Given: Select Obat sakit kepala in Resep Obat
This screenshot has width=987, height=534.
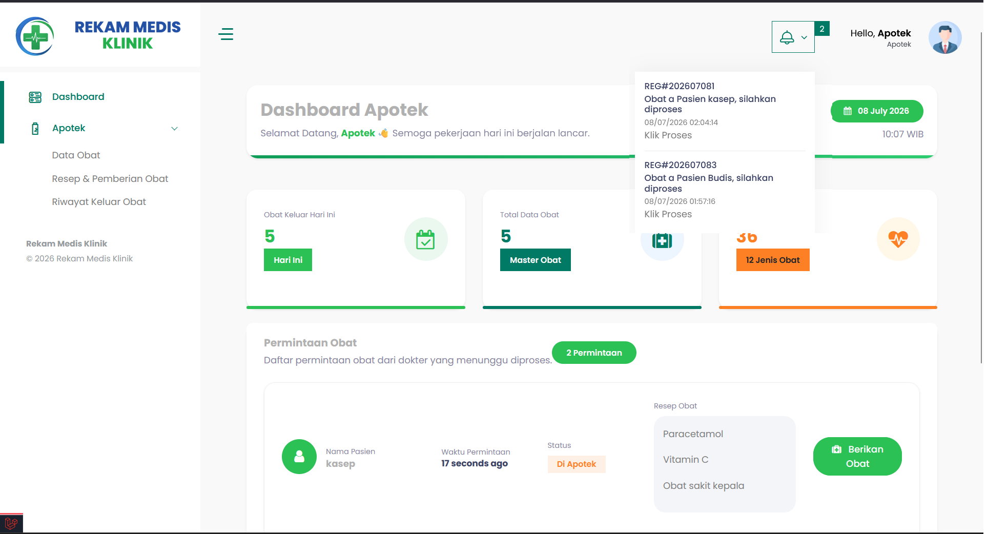Looking at the screenshot, I should 704,486.
